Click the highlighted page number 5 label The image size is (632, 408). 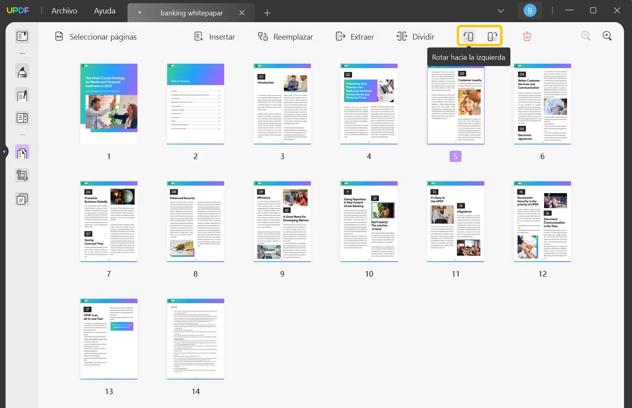pos(455,156)
